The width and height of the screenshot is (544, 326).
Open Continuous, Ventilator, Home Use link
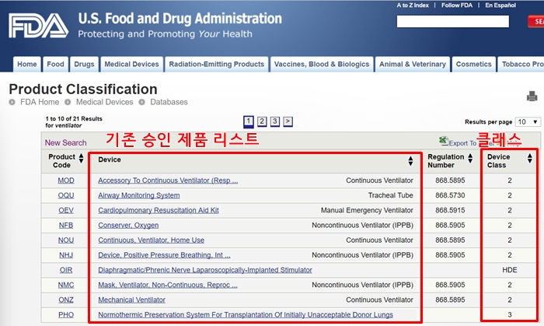click(x=151, y=240)
